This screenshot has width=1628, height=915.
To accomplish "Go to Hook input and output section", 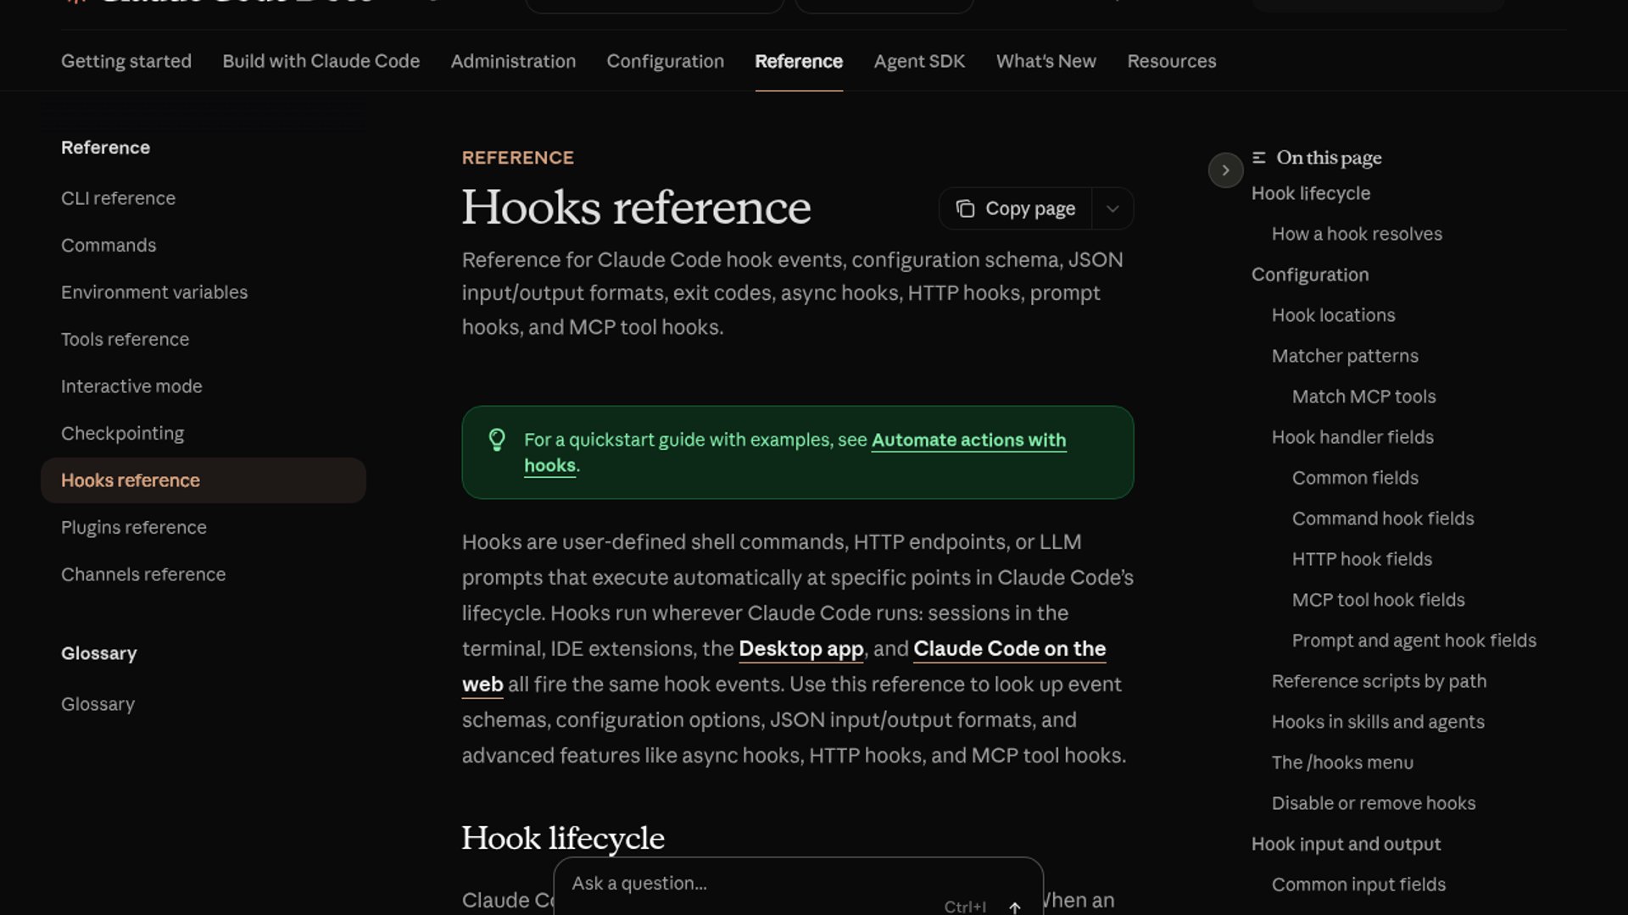I will (x=1346, y=844).
